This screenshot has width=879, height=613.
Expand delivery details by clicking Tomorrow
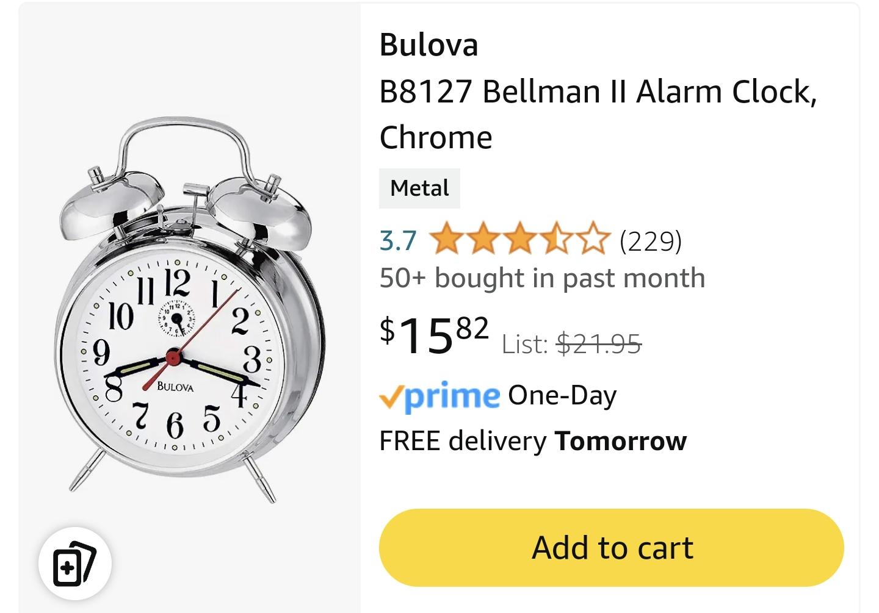click(620, 440)
